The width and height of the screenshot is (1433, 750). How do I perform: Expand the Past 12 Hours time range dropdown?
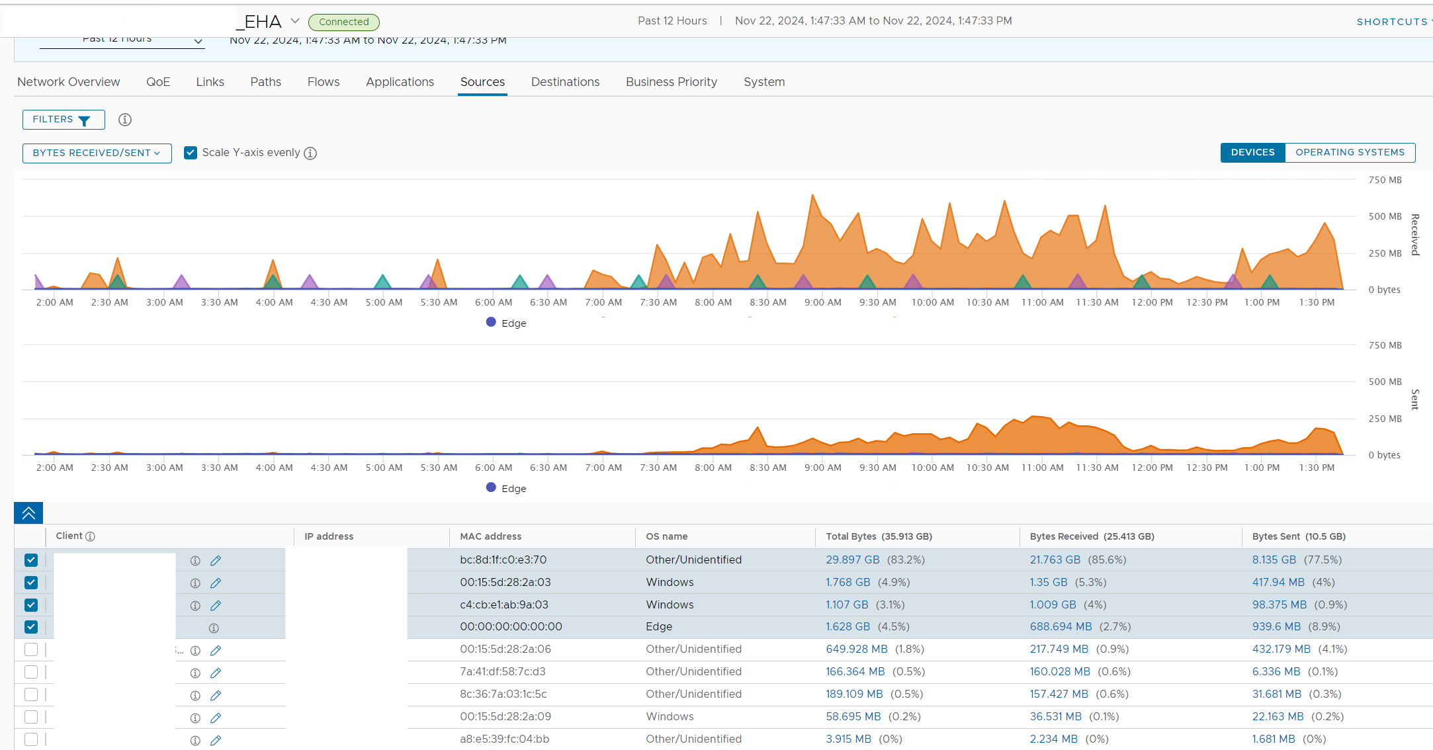tap(198, 41)
